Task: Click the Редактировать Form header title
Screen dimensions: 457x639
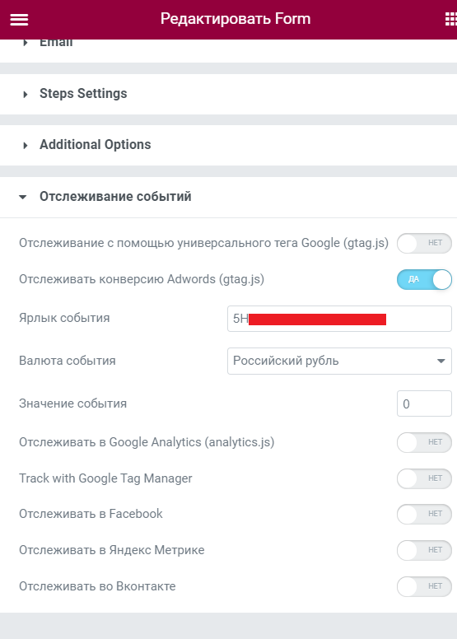Action: click(235, 19)
